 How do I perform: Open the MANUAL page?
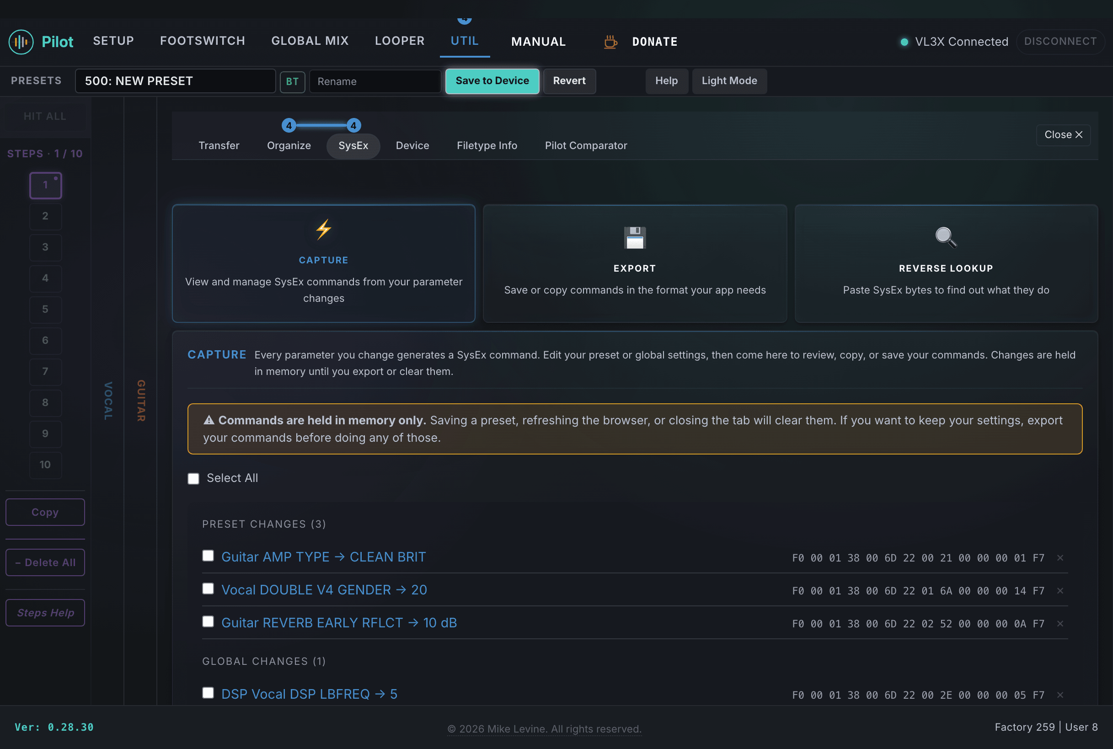point(538,42)
